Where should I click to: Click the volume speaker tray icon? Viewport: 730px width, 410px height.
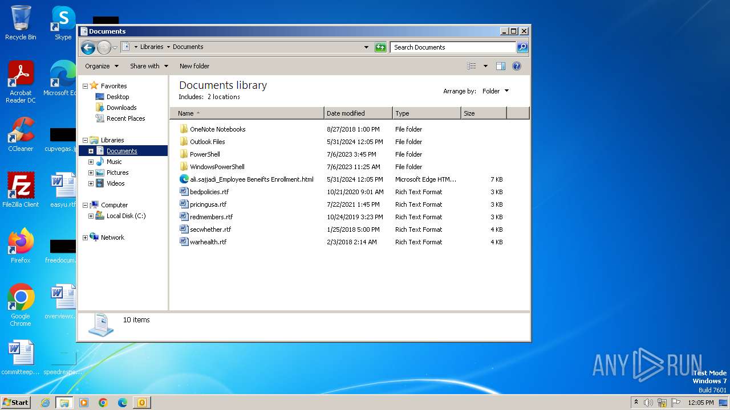tap(648, 403)
